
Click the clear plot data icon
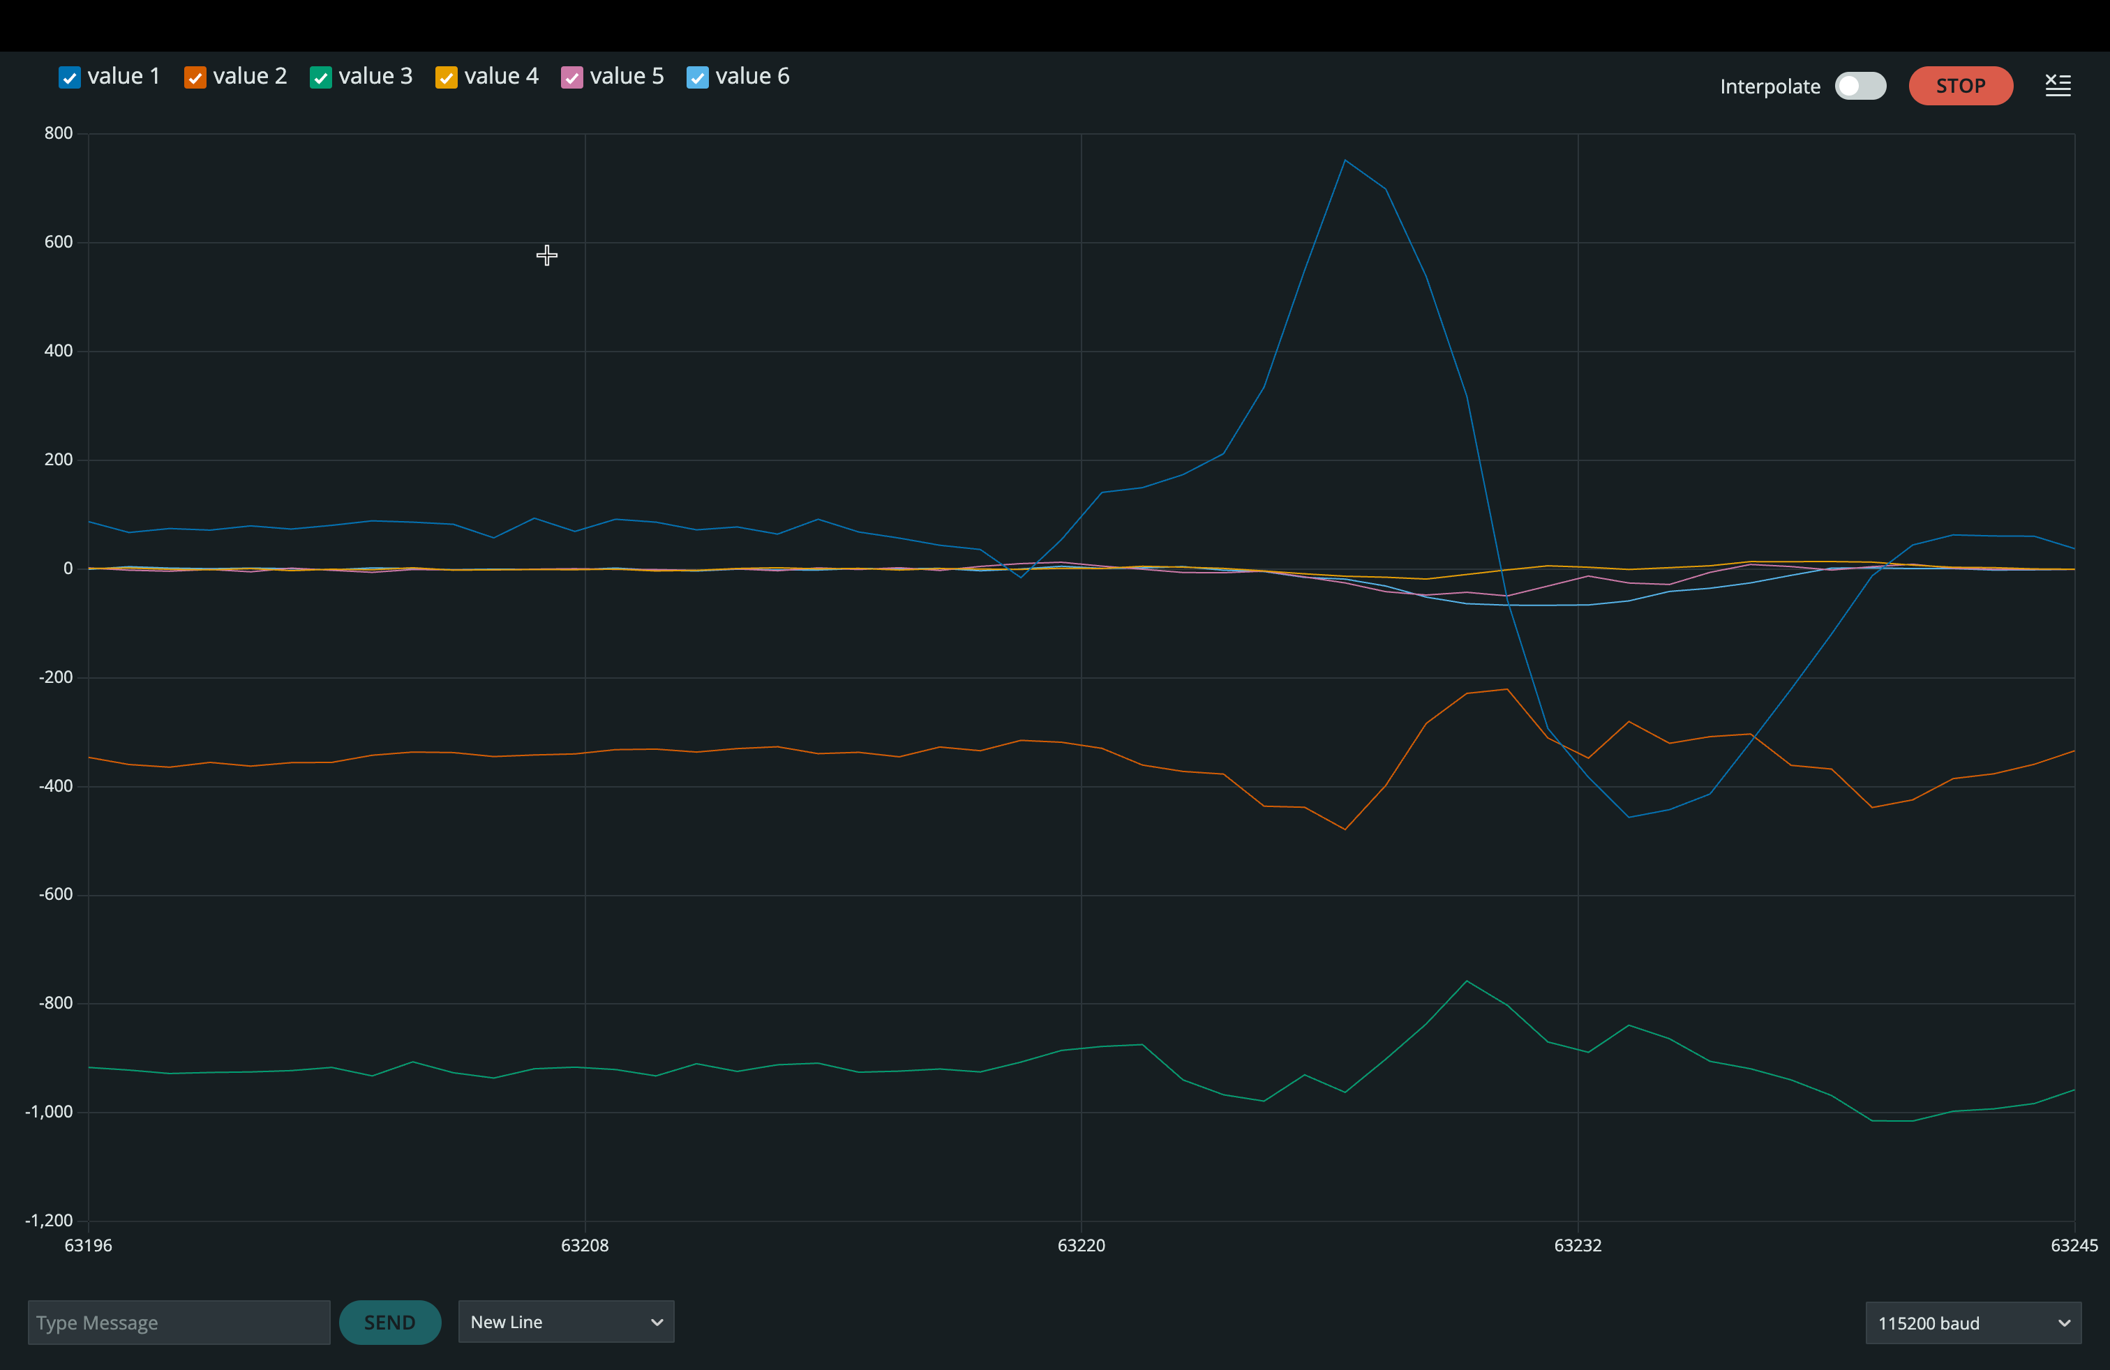click(x=2058, y=84)
